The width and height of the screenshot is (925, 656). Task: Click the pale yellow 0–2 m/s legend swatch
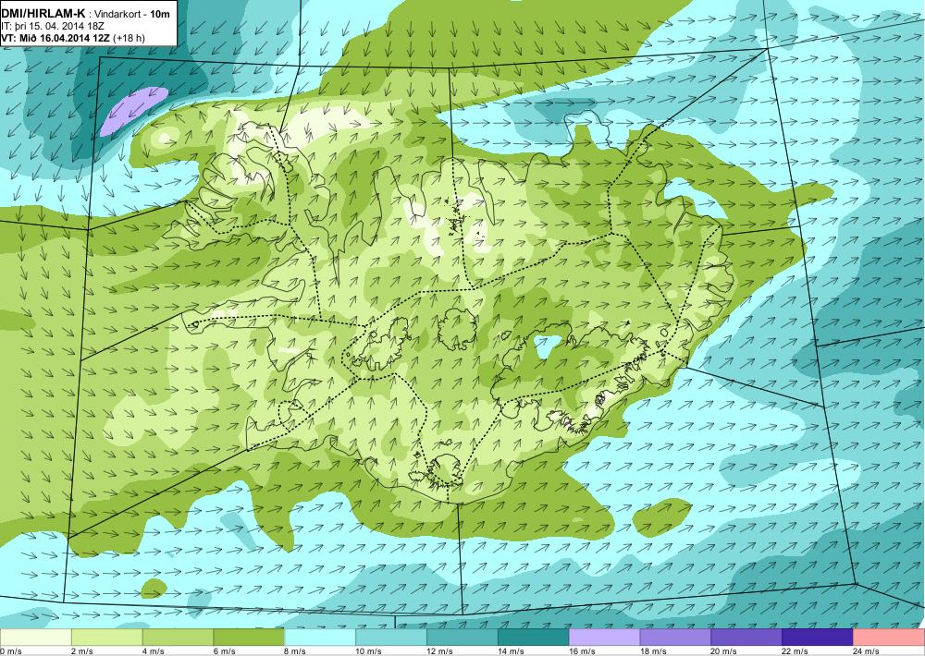click(x=35, y=638)
